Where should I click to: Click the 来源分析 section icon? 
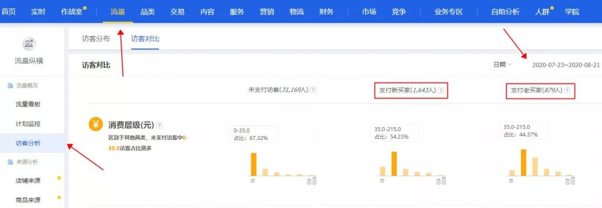pos(11,162)
